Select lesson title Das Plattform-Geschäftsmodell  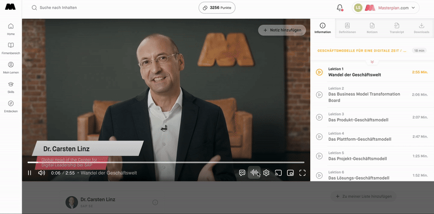[x=360, y=139]
